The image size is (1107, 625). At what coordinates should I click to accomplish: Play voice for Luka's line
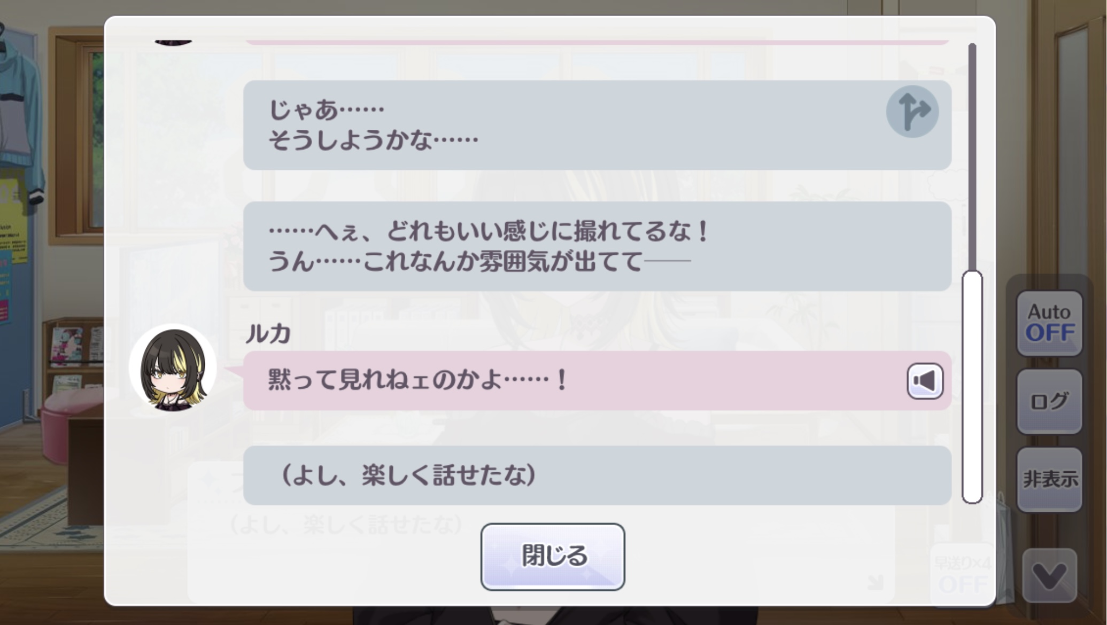925,381
